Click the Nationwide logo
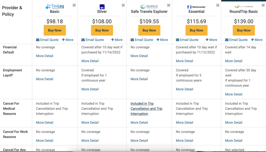The width and height of the screenshot is (266, 152). [196, 7]
